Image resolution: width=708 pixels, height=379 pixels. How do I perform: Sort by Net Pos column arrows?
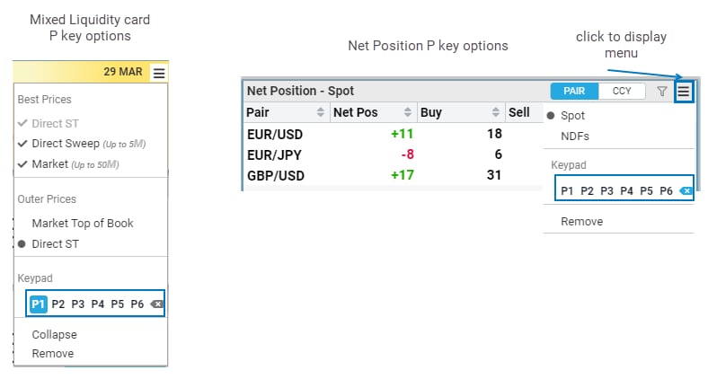pos(408,112)
